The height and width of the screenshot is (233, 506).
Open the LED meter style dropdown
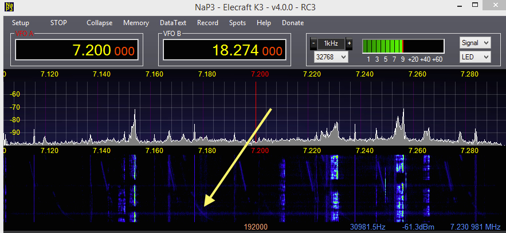point(475,57)
